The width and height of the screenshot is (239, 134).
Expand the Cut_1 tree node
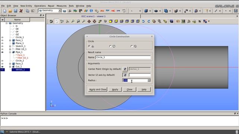coord(10,67)
